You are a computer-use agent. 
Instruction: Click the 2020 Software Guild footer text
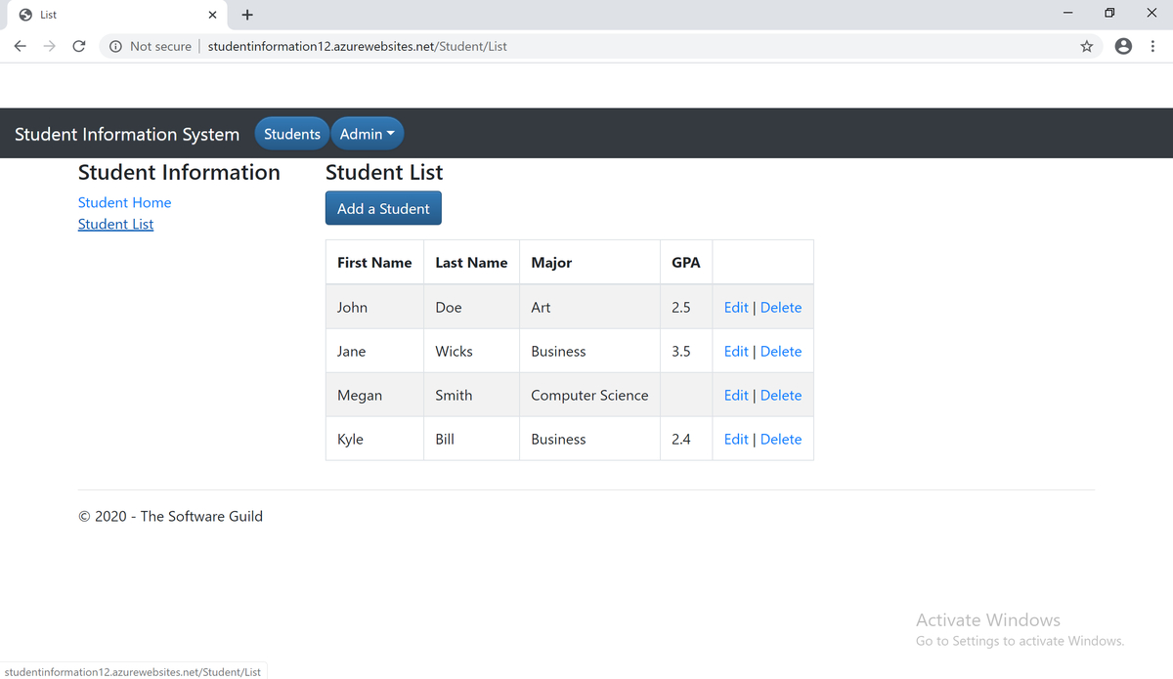point(170,516)
